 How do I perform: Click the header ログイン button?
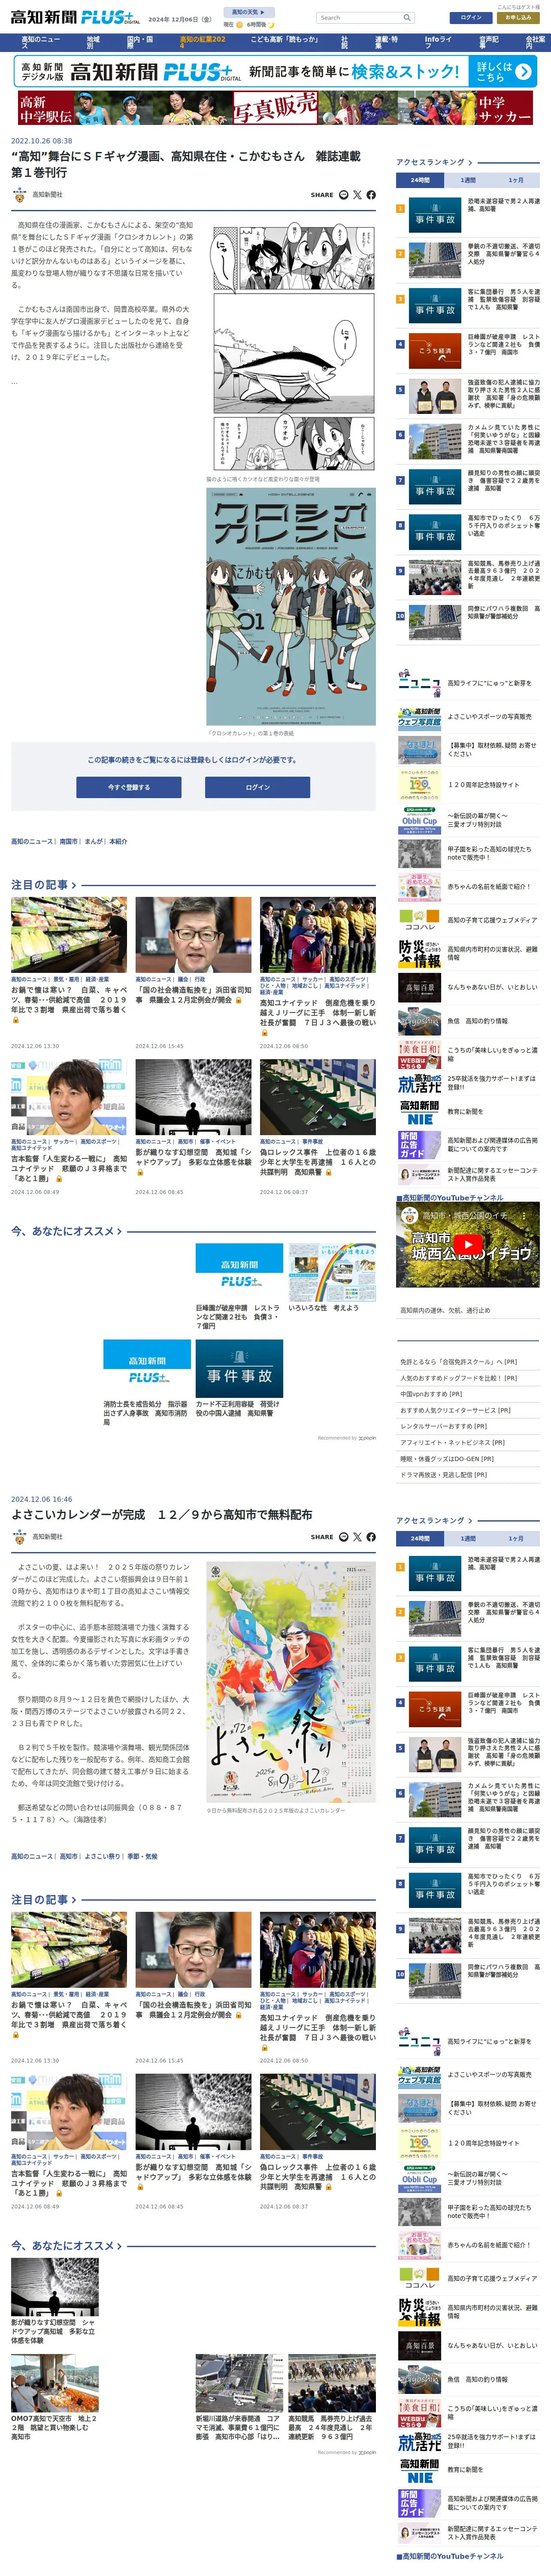click(x=471, y=17)
